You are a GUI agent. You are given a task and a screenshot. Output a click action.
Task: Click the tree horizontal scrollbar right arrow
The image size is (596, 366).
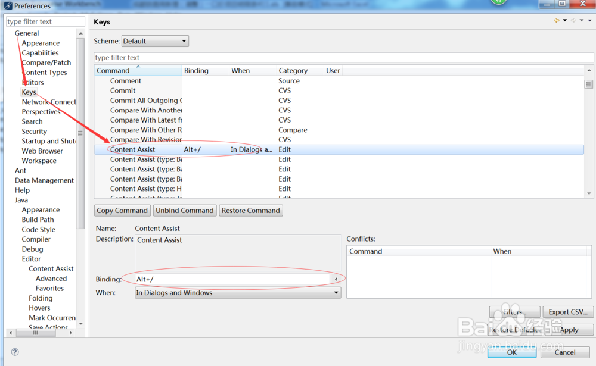(x=71, y=333)
